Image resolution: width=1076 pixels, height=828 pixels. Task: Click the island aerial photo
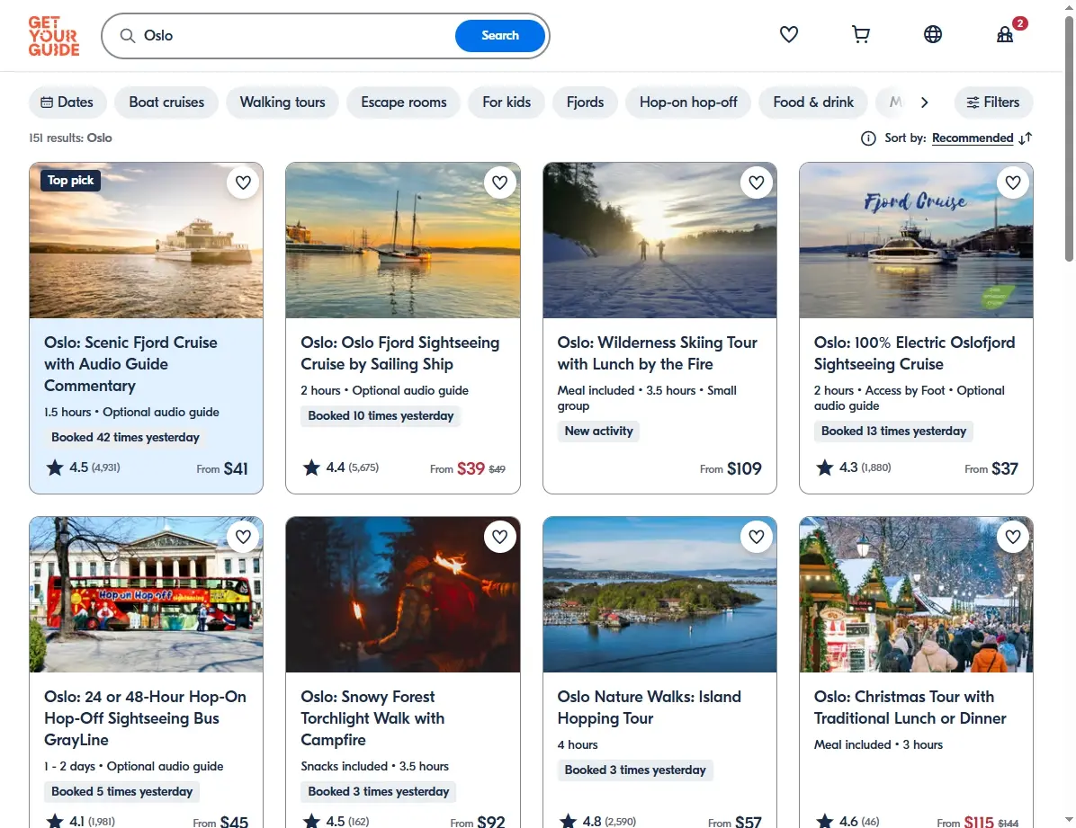point(659,594)
